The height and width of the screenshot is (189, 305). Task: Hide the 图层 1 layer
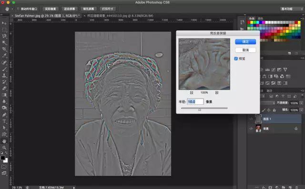251,119
